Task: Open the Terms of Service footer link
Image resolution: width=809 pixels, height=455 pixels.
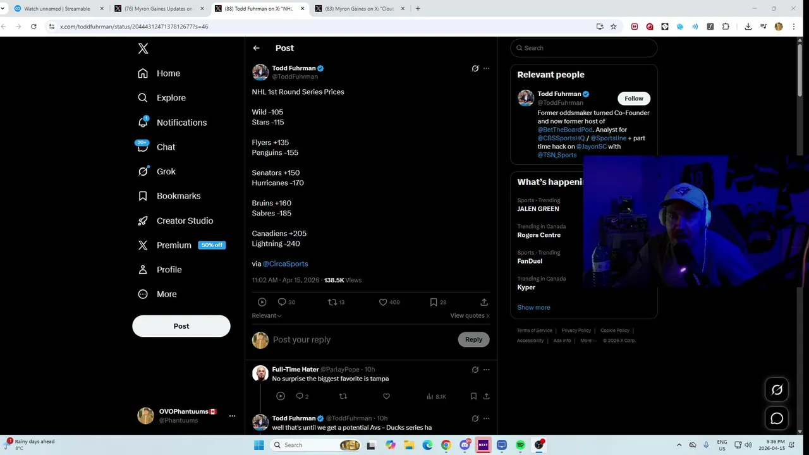Action: pos(534,331)
